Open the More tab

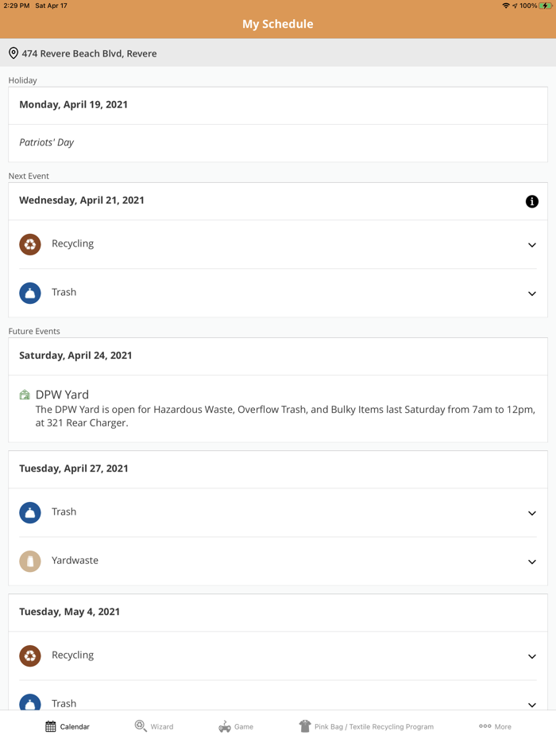[495, 726]
